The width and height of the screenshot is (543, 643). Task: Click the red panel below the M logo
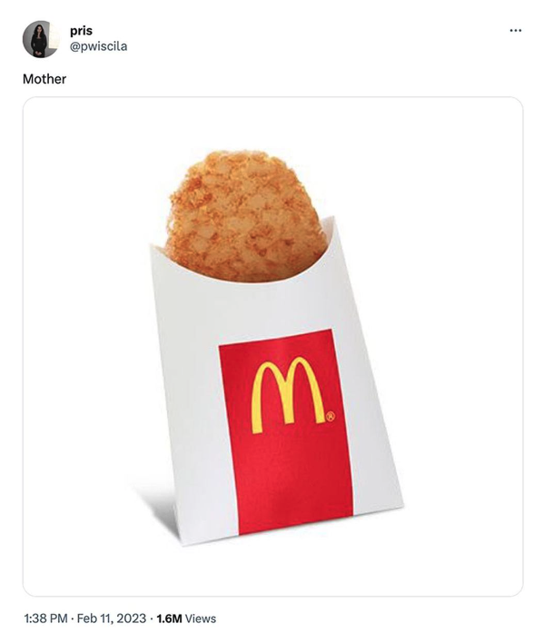[291, 484]
